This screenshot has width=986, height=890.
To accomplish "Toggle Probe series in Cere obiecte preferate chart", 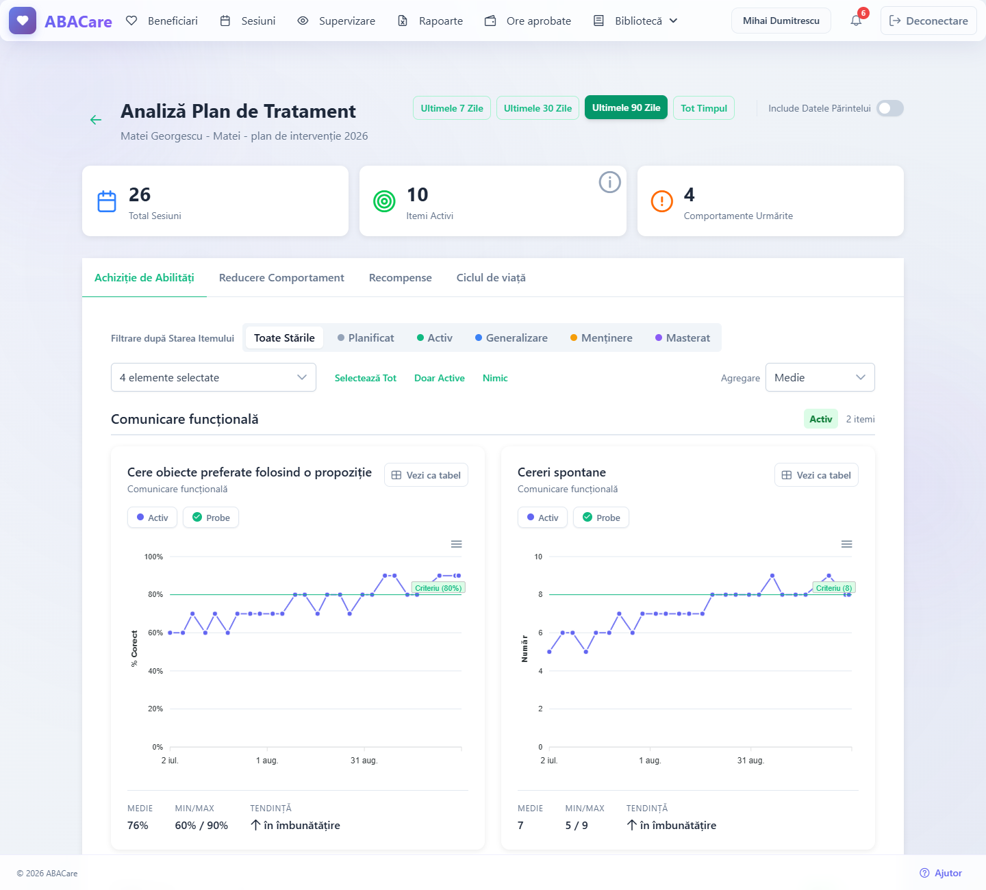I will (x=211, y=518).
